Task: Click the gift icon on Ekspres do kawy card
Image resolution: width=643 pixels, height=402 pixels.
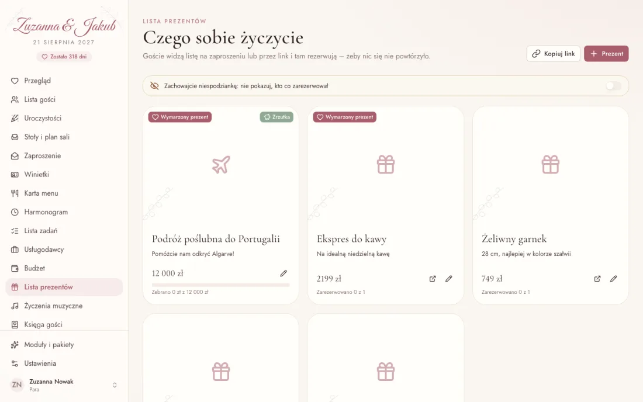Action: click(386, 165)
